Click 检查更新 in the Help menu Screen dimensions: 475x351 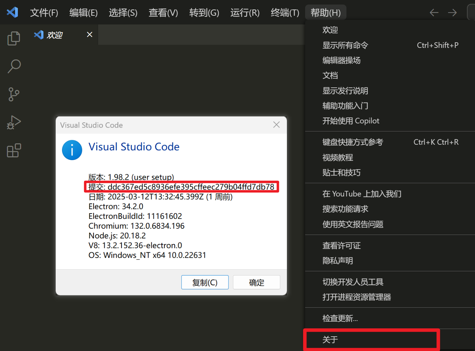340,318
